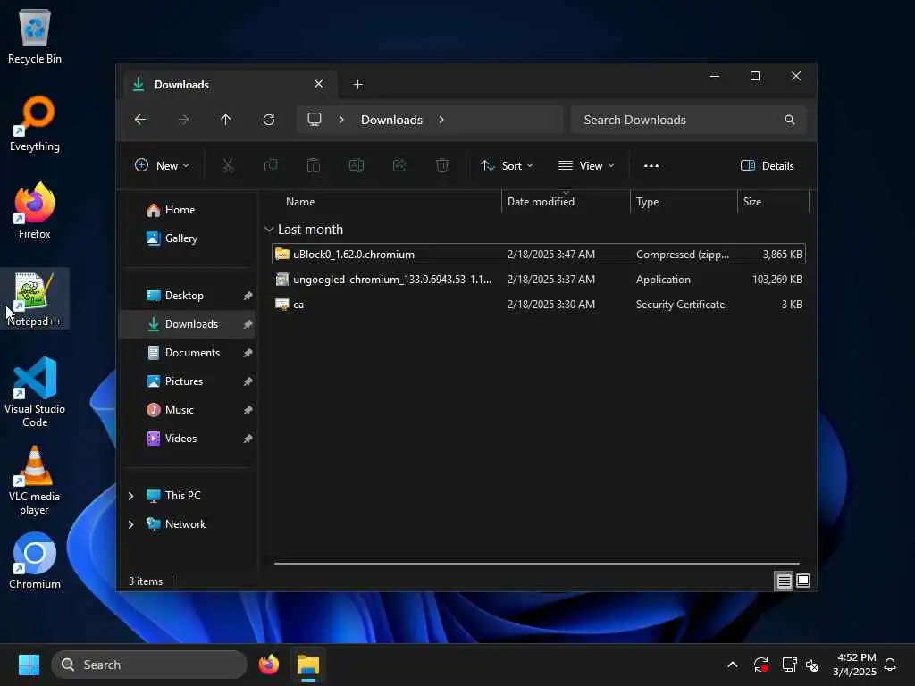Add a new Explorer tab
This screenshot has height=686, width=915.
(x=357, y=85)
